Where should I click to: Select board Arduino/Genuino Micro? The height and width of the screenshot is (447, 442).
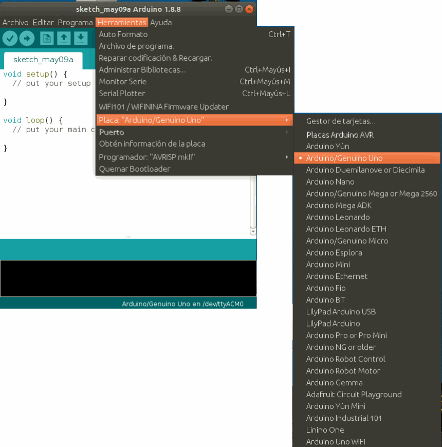[367, 241]
